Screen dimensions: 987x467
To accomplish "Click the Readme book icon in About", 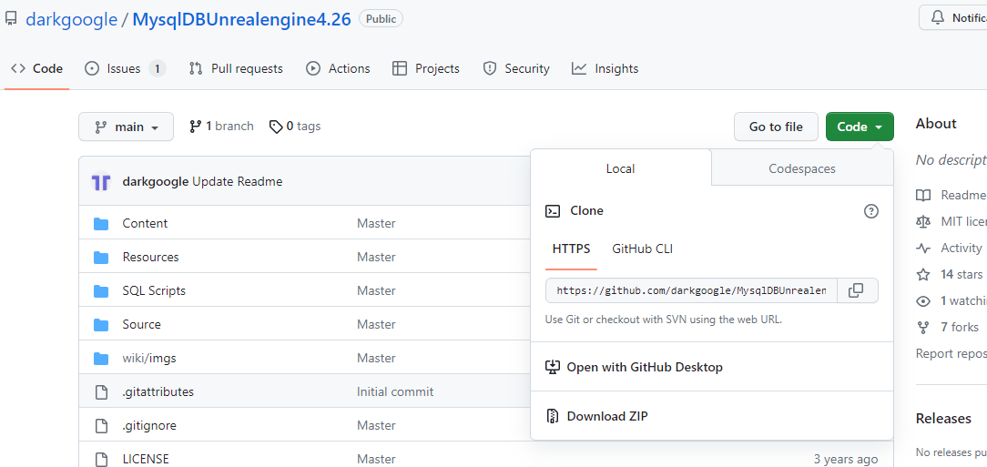I will click(922, 195).
